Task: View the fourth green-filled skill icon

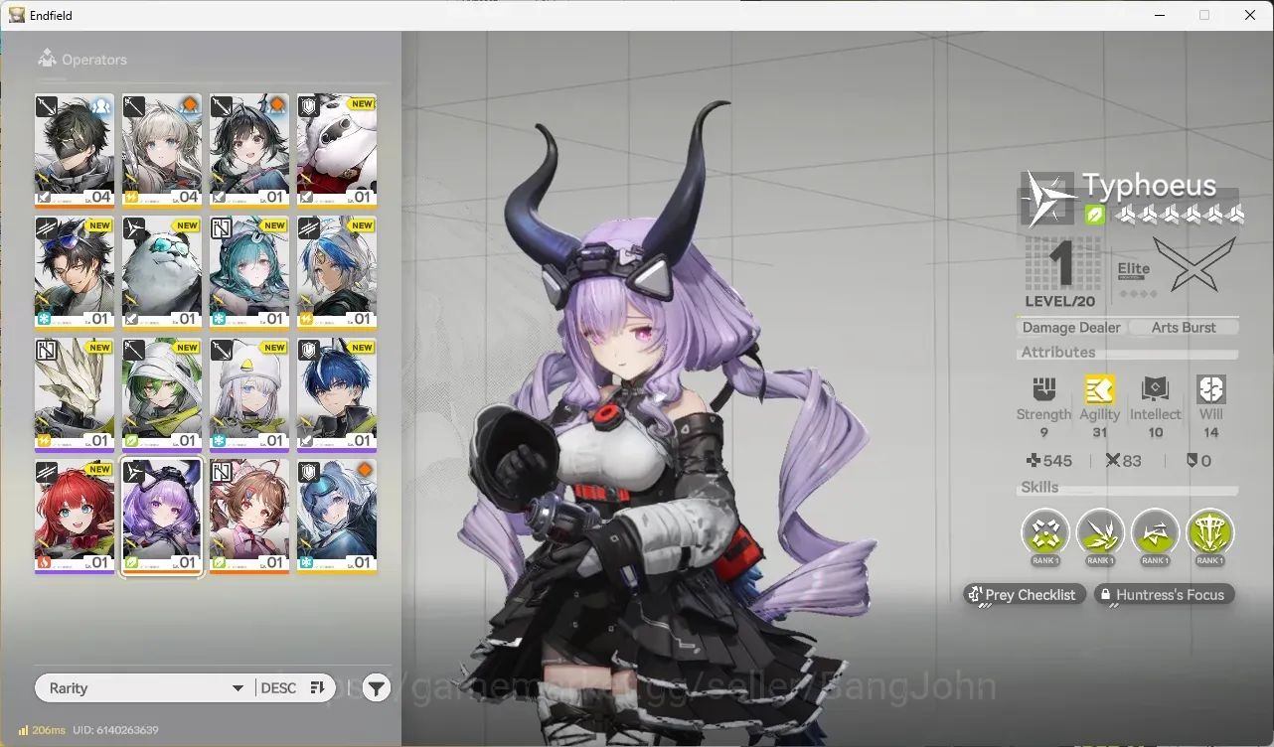Action: click(x=1209, y=533)
